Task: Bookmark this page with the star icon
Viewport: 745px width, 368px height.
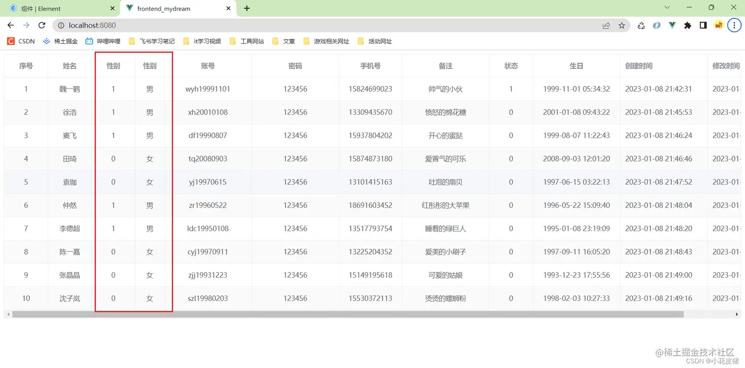Action: 622,26
